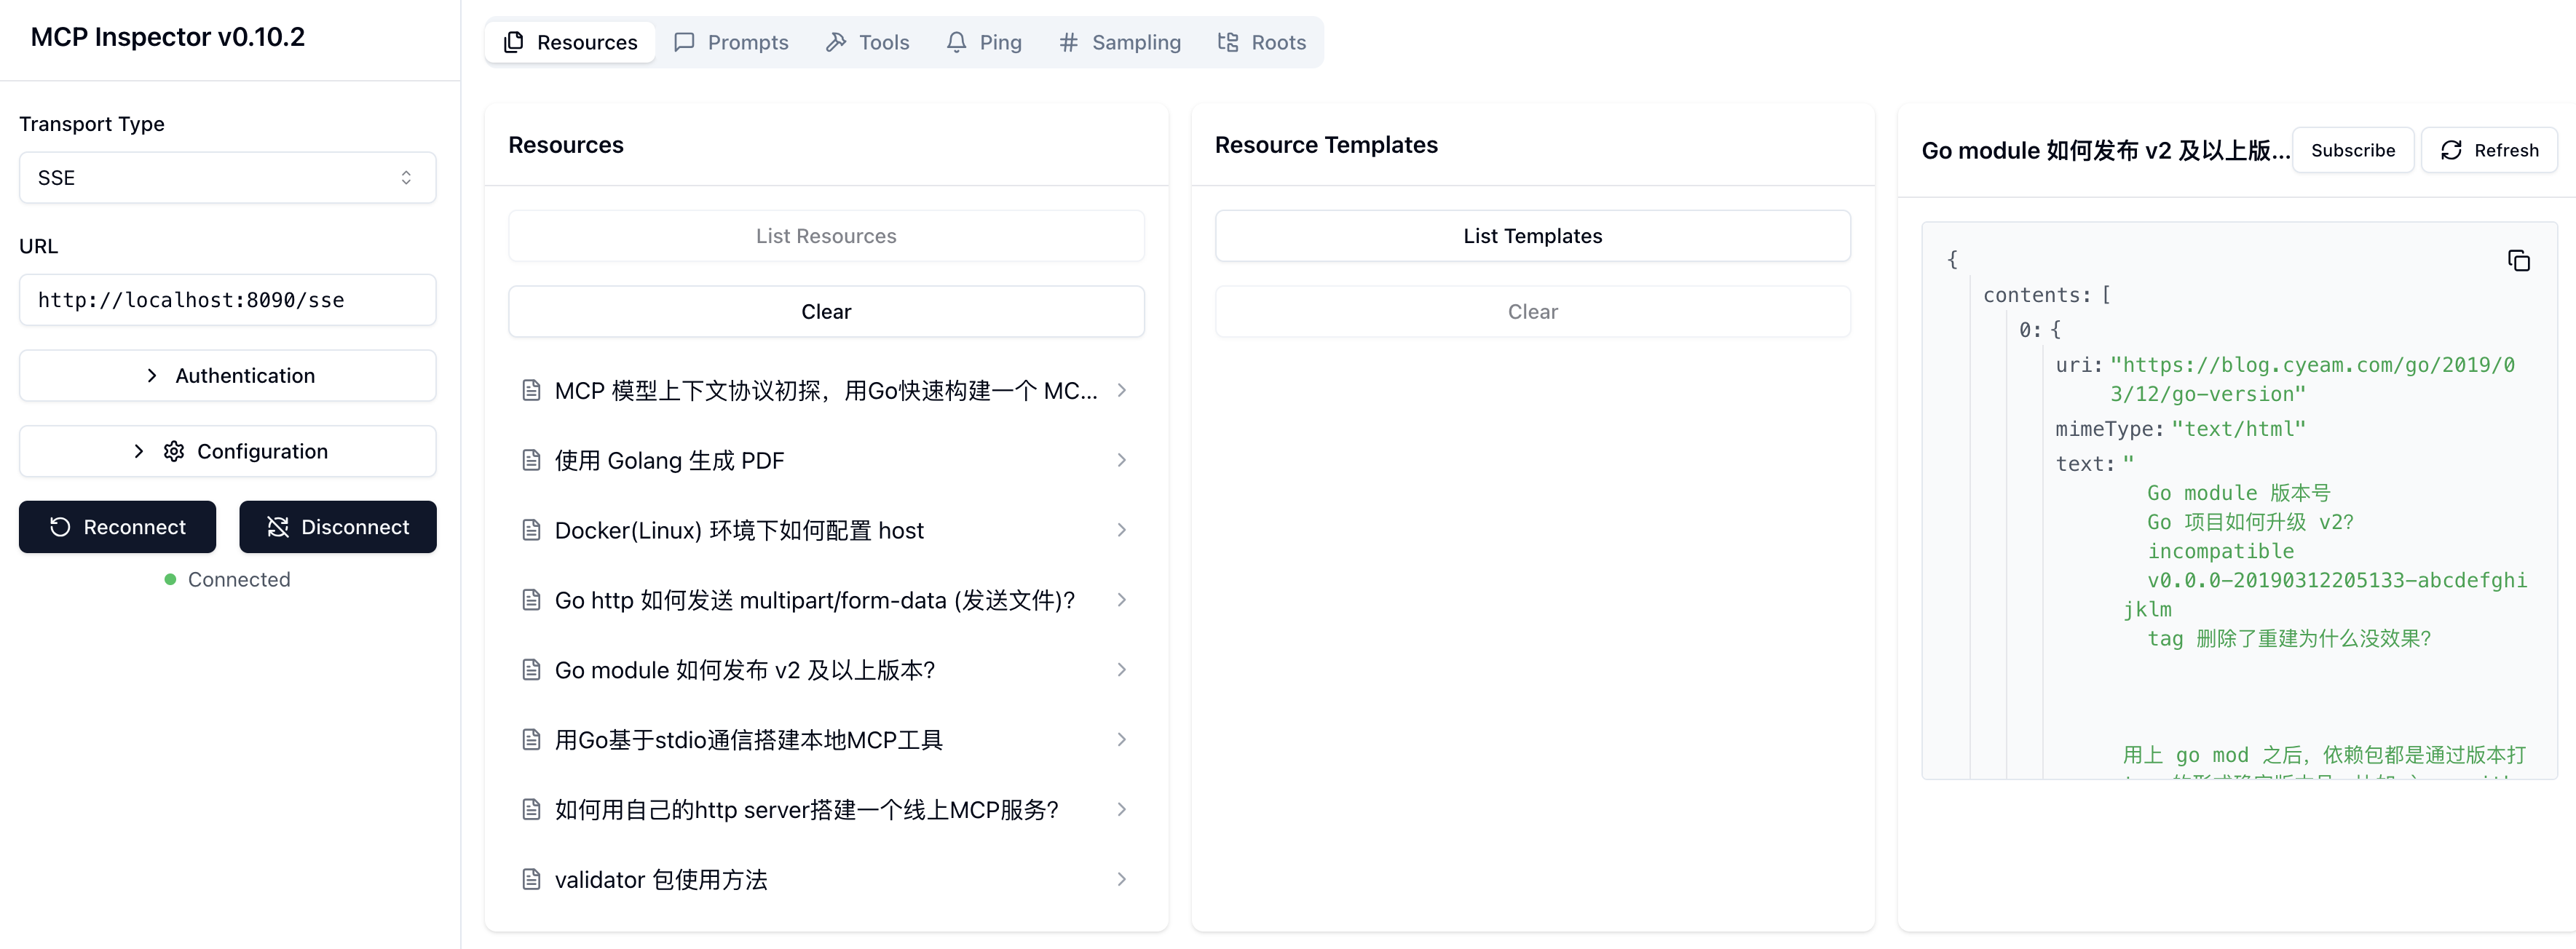Click file icon of 'Go http' row
2576x949 pixels.
click(532, 600)
